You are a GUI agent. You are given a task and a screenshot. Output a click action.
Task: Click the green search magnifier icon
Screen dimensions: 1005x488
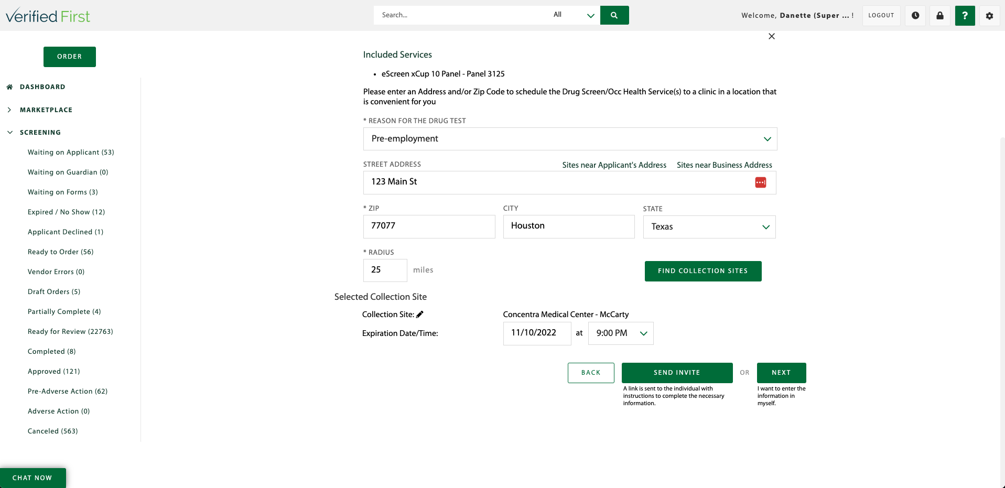click(614, 15)
